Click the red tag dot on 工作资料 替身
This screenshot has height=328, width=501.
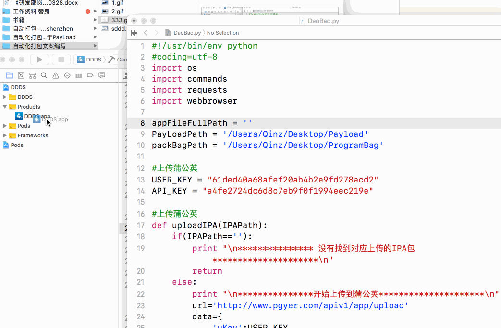tap(88, 11)
